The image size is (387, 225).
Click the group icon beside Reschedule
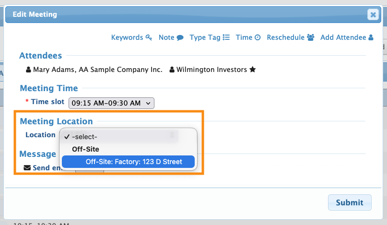[310, 37]
